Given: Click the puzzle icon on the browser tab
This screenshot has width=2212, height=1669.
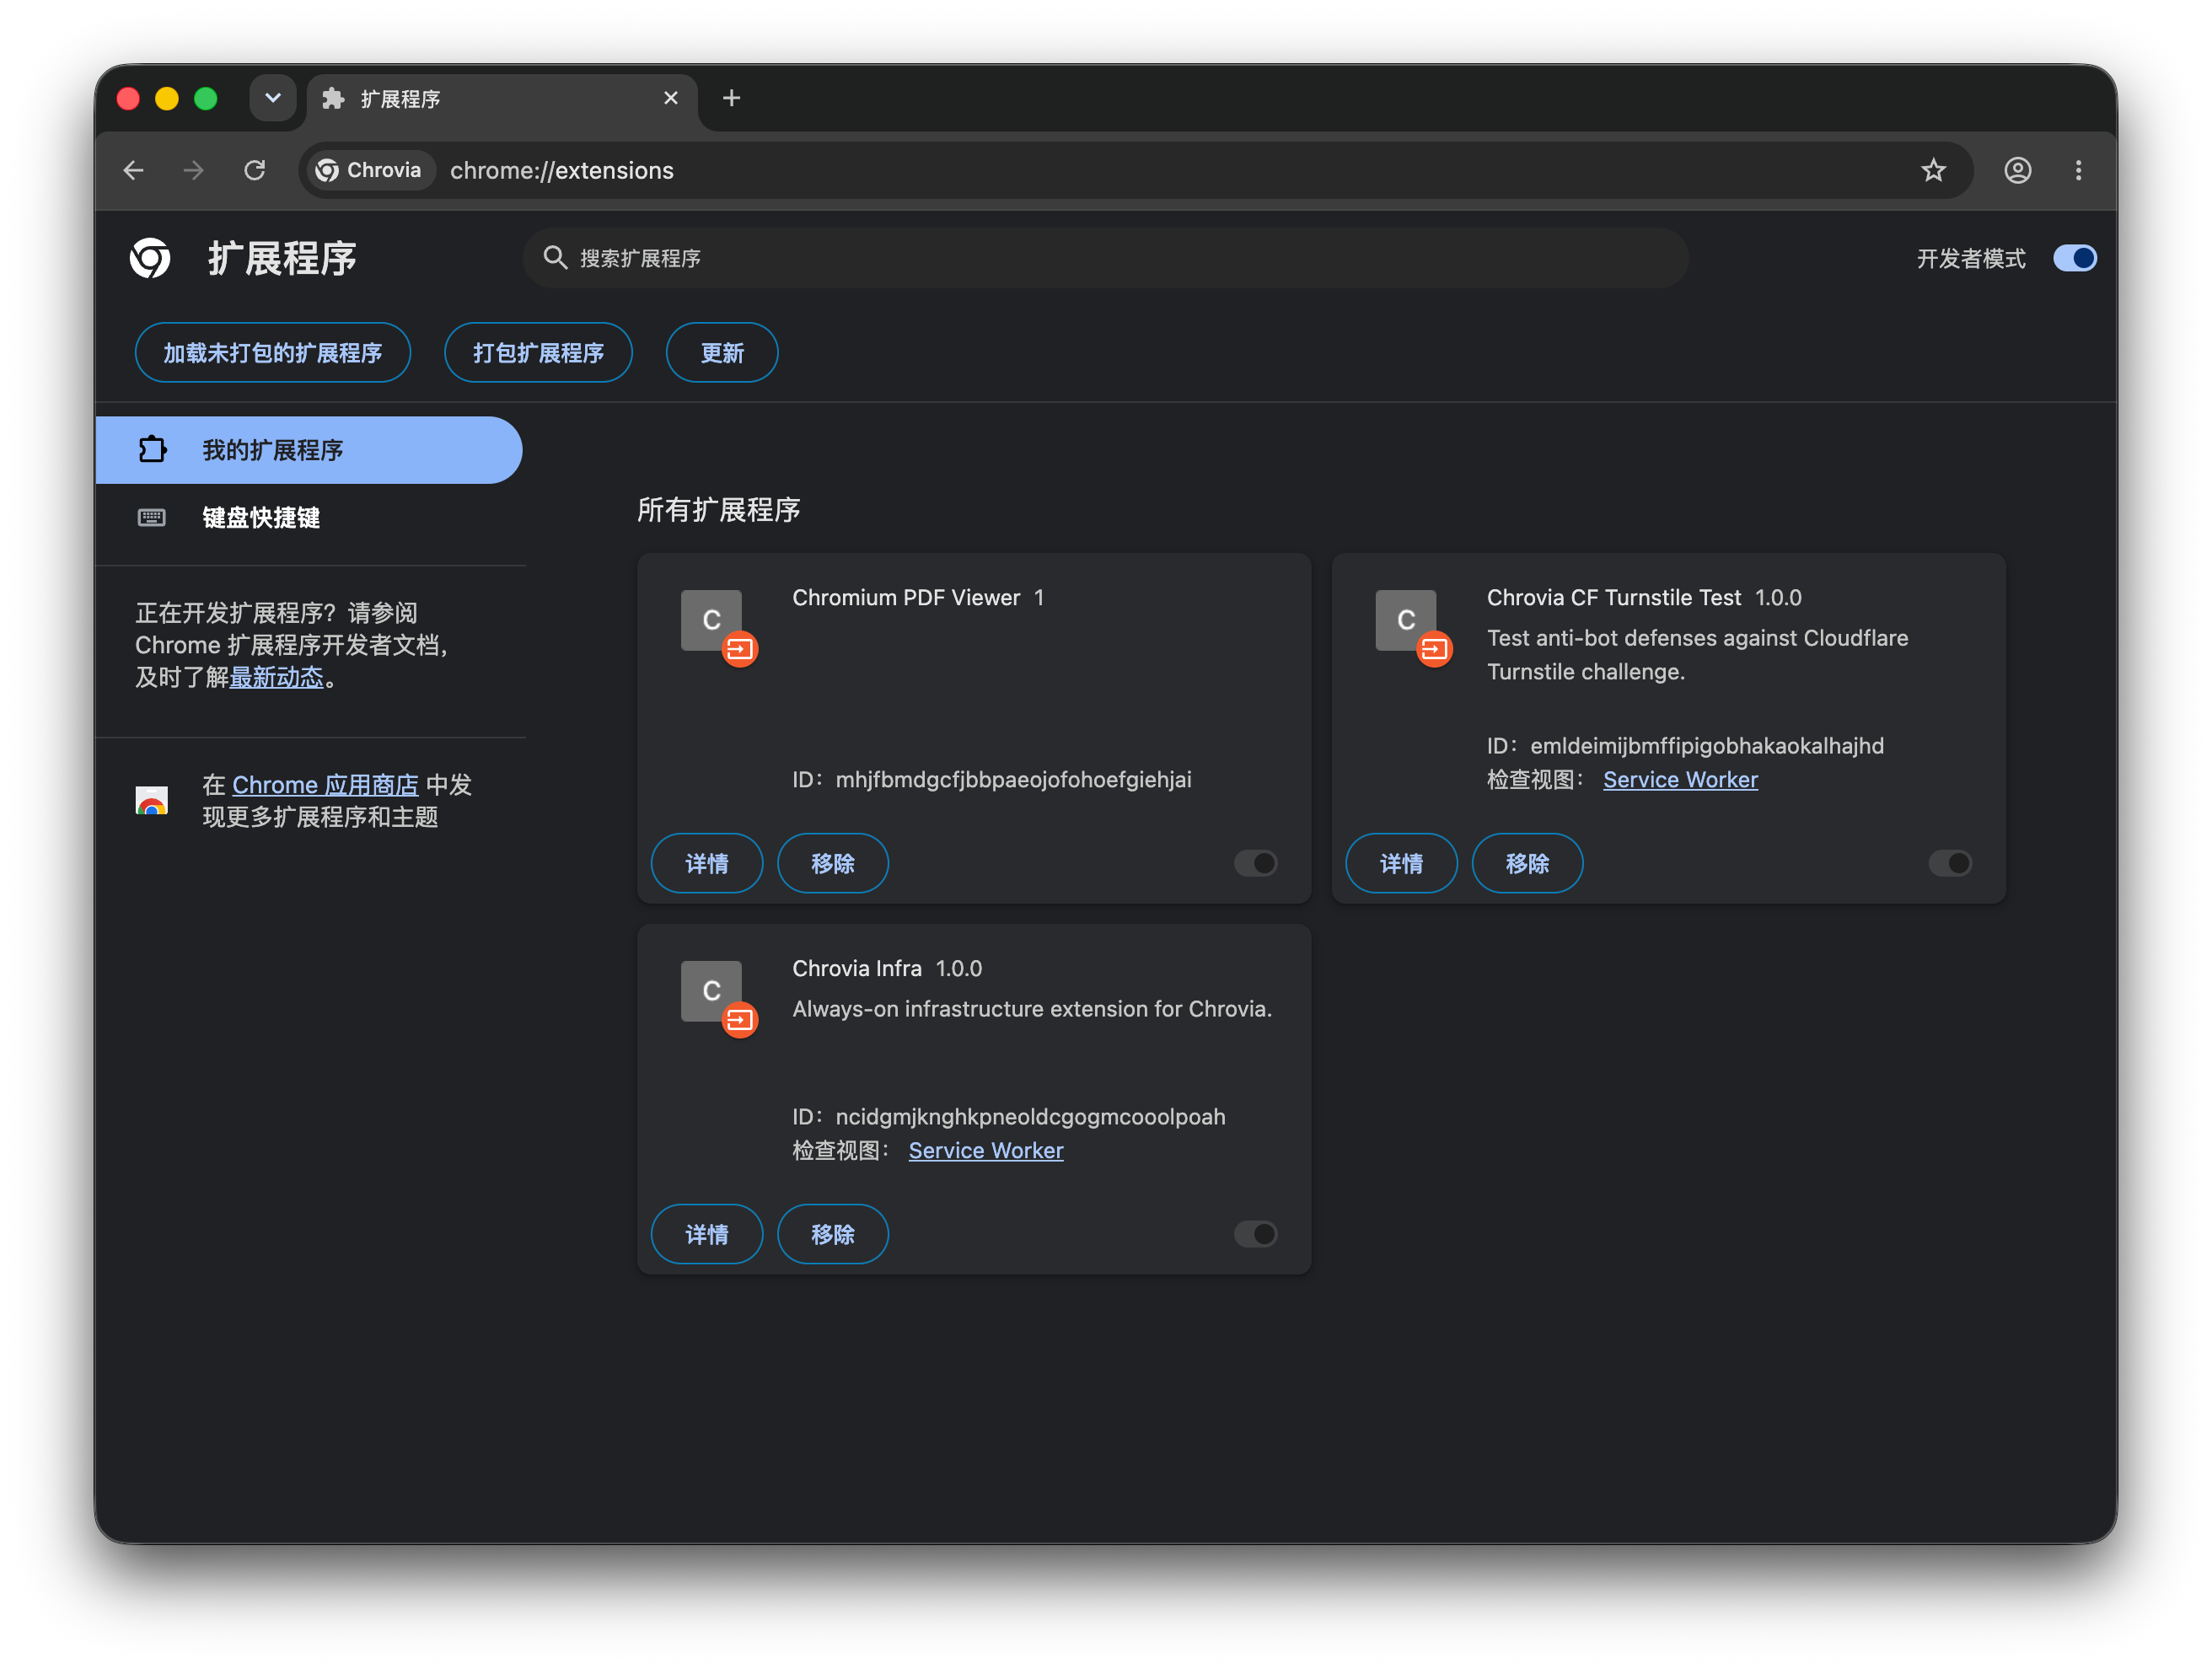Looking at the screenshot, I should 333,98.
